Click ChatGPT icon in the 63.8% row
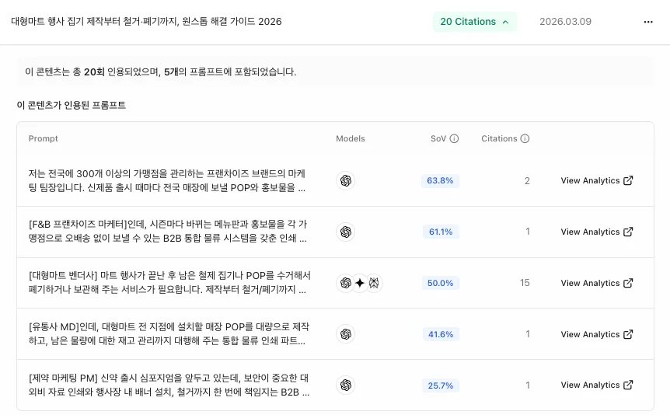This screenshot has height=415, width=670. point(346,180)
